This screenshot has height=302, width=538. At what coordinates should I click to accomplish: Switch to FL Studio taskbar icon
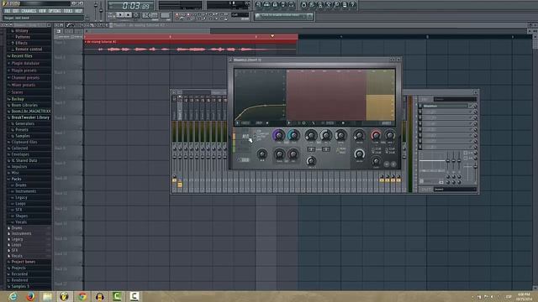tap(65, 296)
